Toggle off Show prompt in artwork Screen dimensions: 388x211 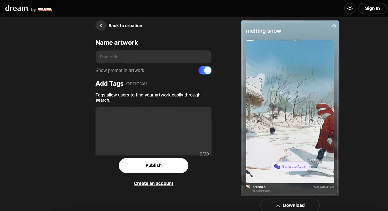click(205, 71)
